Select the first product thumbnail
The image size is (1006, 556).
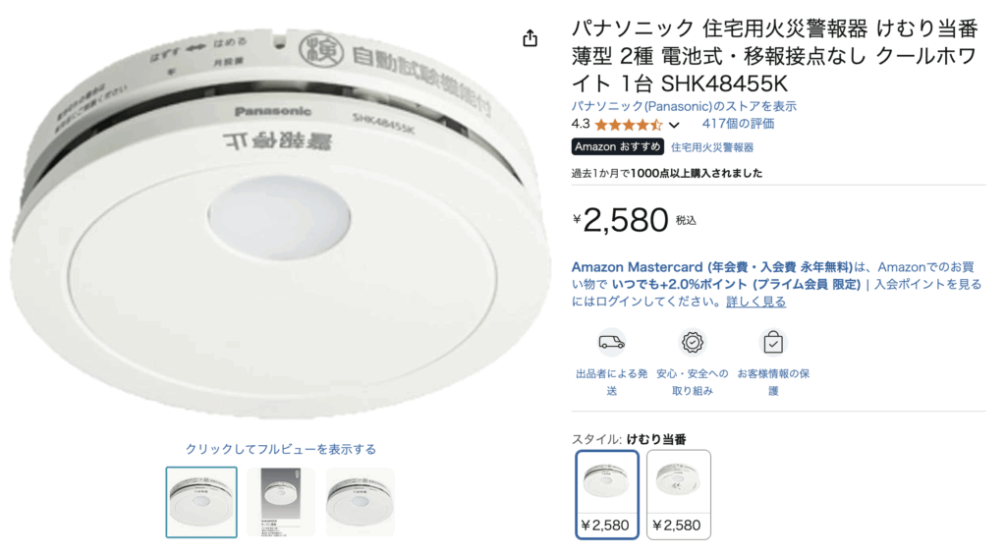coord(201,502)
